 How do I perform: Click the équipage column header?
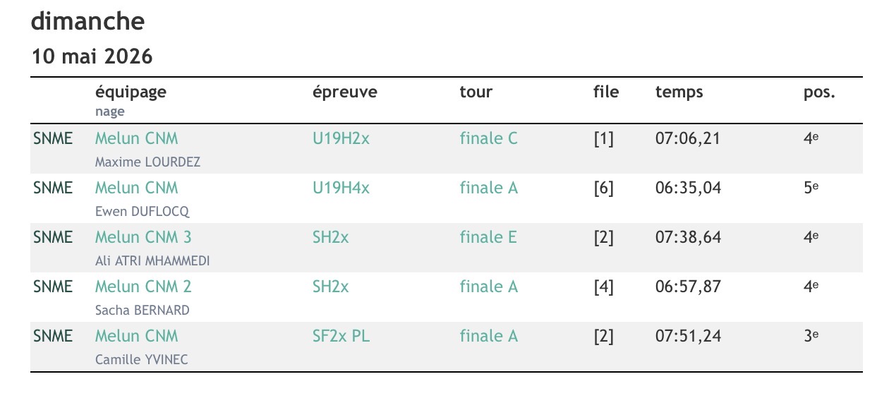[131, 92]
